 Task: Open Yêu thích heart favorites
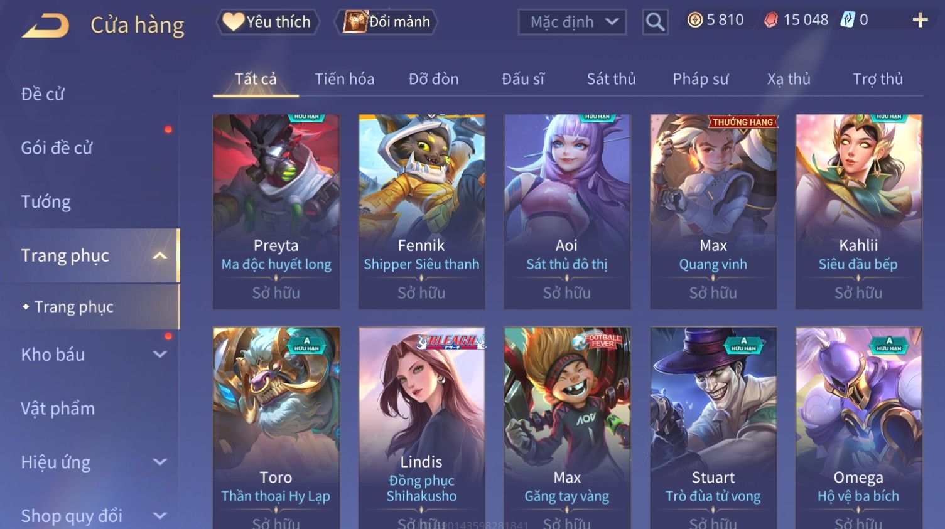(267, 22)
